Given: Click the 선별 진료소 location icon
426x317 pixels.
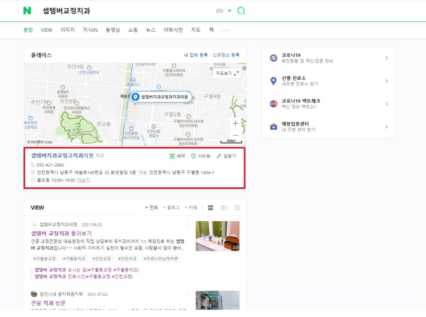Looking at the screenshot, I should (273, 81).
